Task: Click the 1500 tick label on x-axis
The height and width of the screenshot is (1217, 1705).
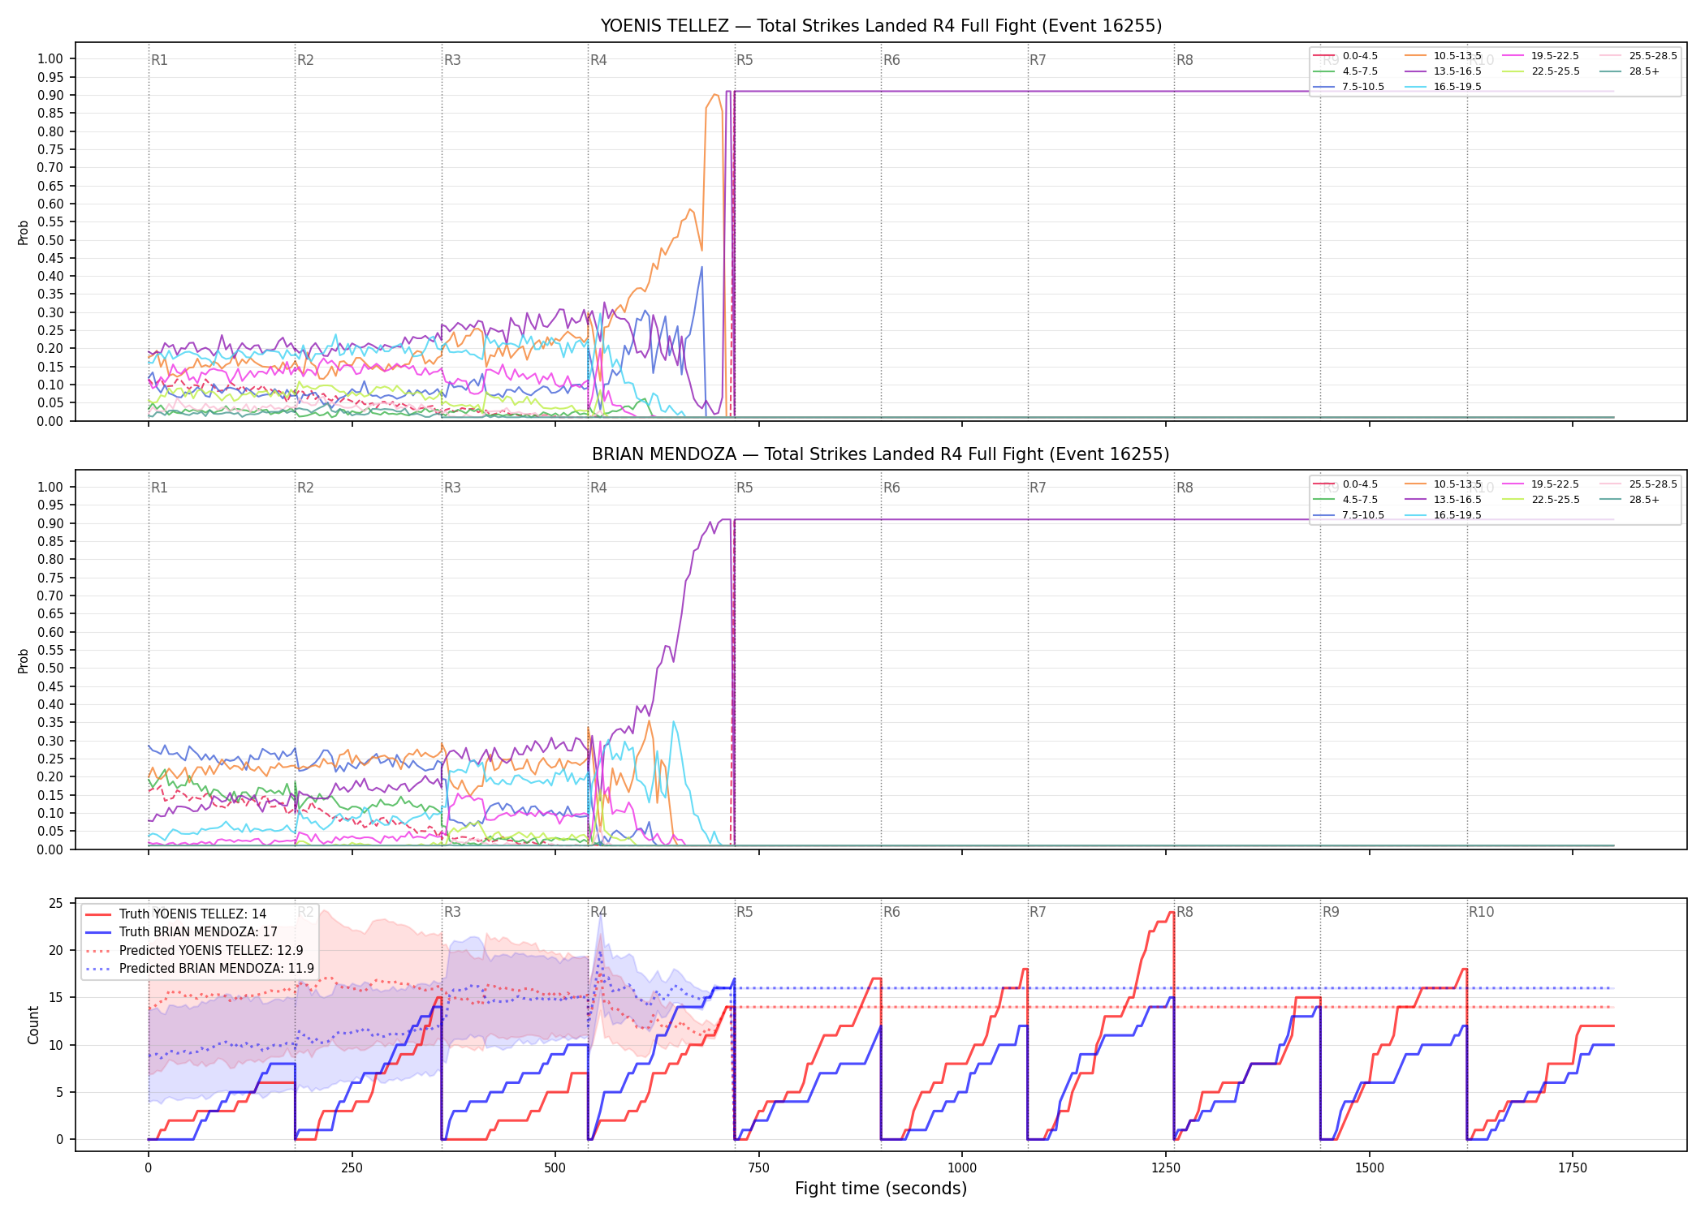Action: [x=1370, y=1168]
